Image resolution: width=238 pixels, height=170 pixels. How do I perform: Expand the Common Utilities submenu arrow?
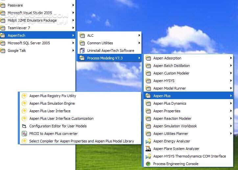(x=139, y=43)
